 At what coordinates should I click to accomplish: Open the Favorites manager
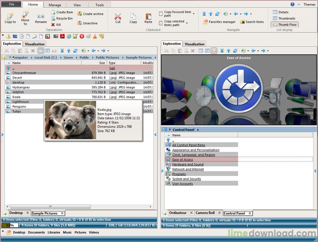pyautogui.click(x=219, y=22)
